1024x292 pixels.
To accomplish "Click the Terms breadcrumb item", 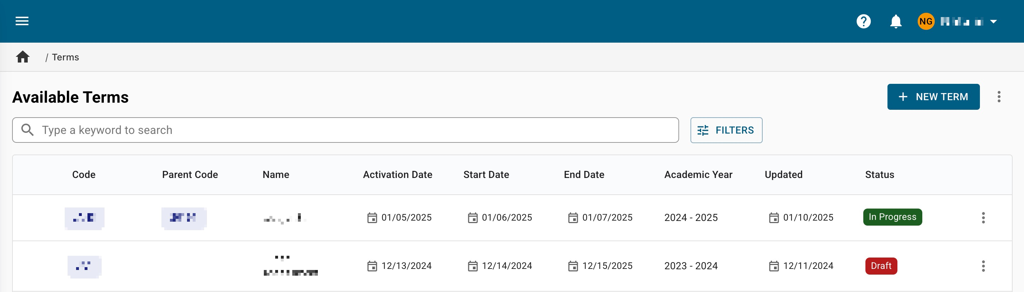I will [x=65, y=57].
